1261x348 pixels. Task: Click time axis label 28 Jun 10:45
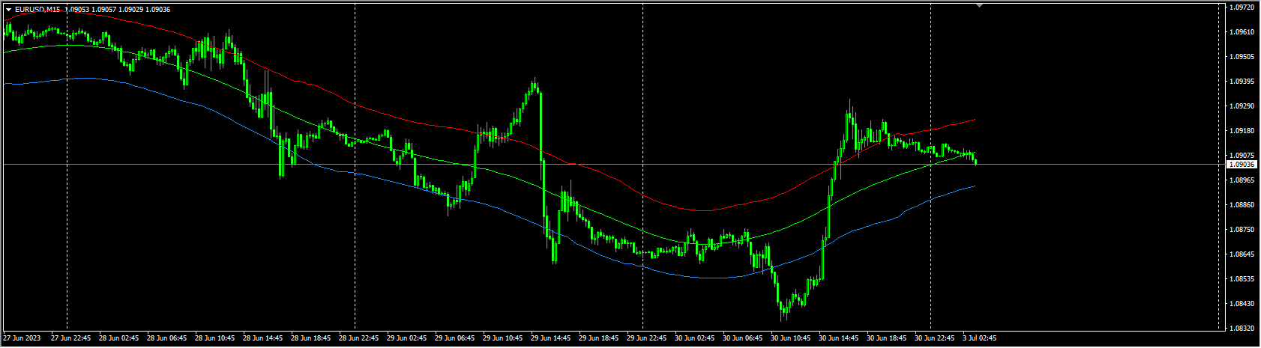click(215, 338)
